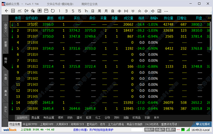
Task: Click the 股票户 account button
Action: tap(171, 130)
